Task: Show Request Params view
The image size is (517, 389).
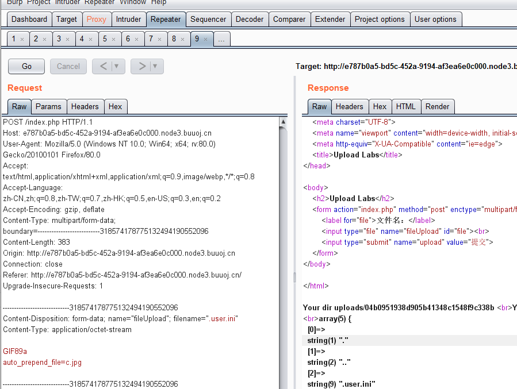Action: 48,107
